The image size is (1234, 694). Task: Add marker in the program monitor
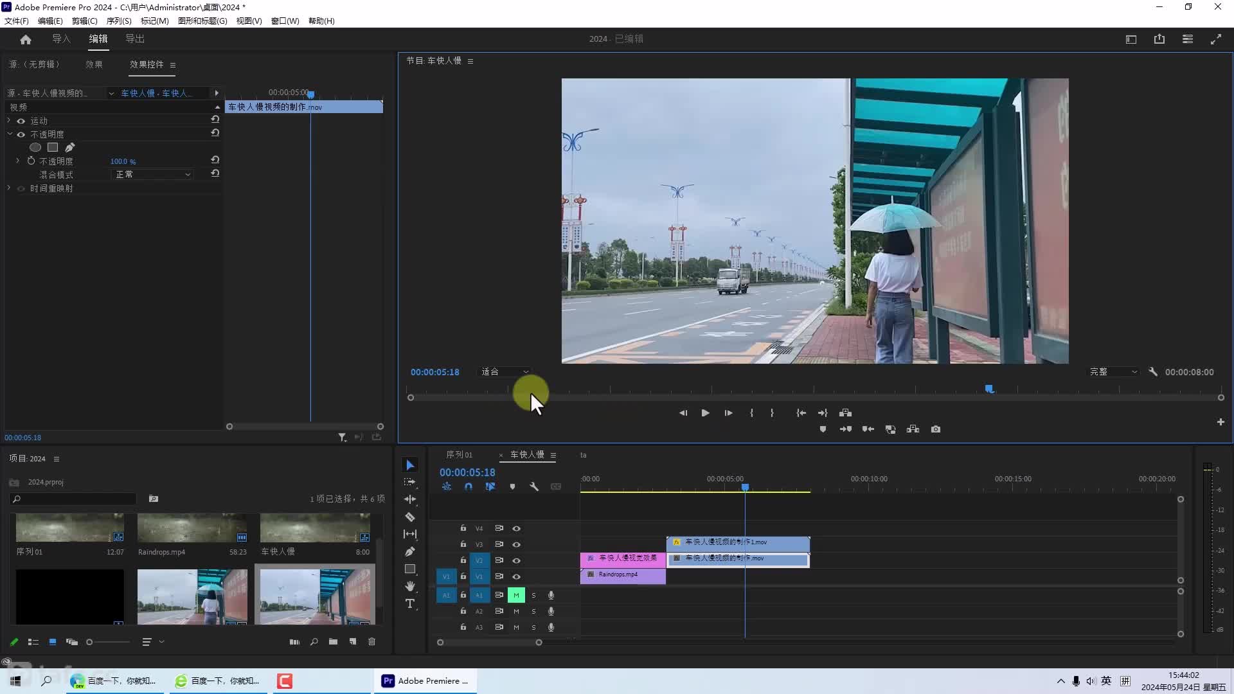(823, 429)
